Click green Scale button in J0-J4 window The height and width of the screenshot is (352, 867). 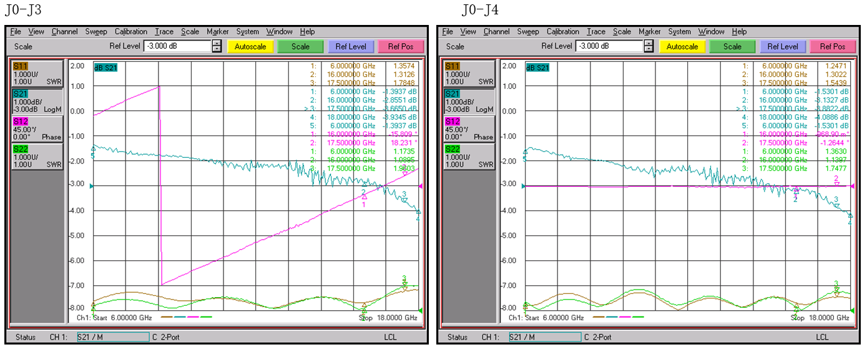[732, 46]
